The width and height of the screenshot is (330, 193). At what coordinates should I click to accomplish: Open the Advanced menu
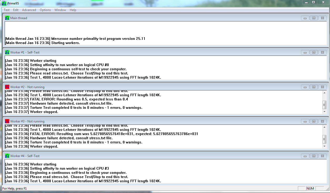click(x=29, y=10)
